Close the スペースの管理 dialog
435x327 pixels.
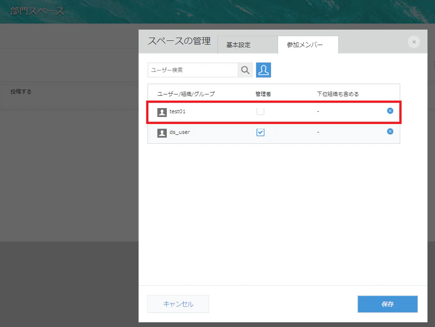(x=414, y=42)
